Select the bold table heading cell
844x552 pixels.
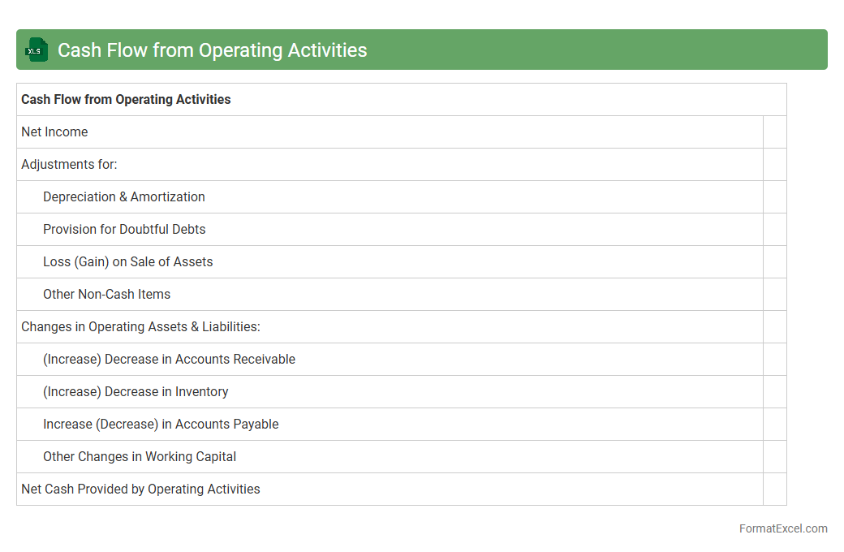click(126, 100)
